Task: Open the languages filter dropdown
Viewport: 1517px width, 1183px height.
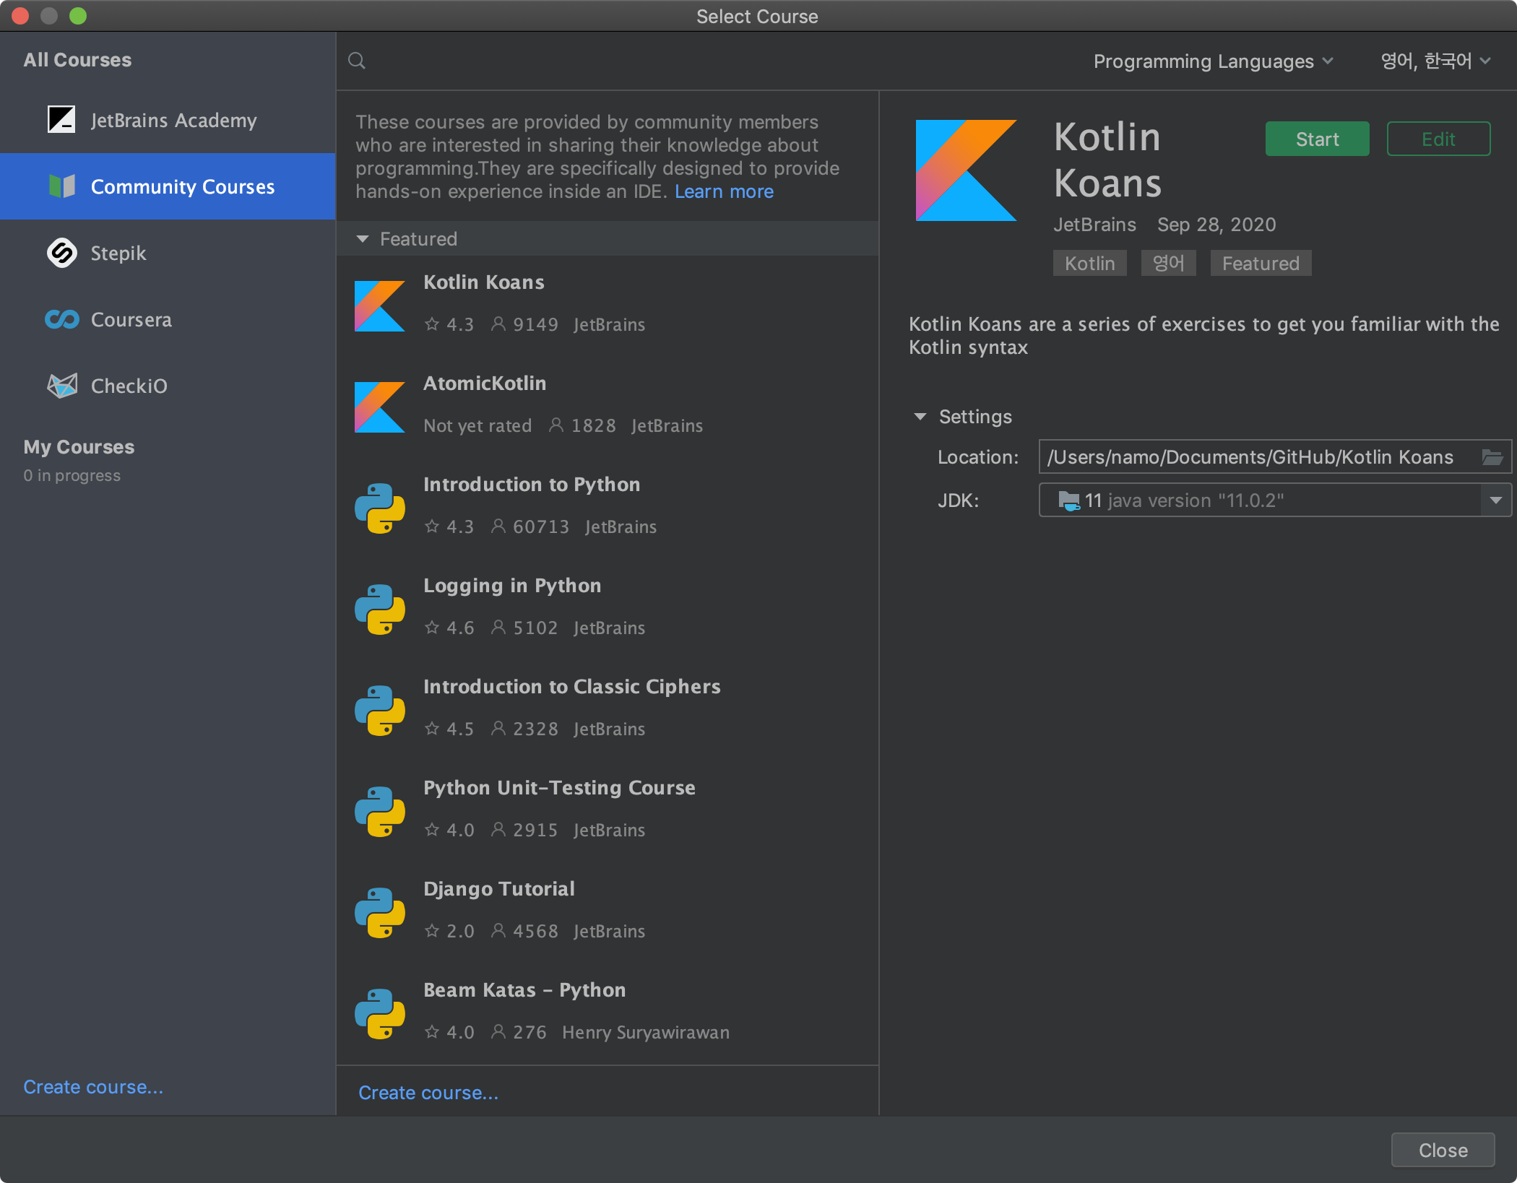Action: (x=1434, y=61)
